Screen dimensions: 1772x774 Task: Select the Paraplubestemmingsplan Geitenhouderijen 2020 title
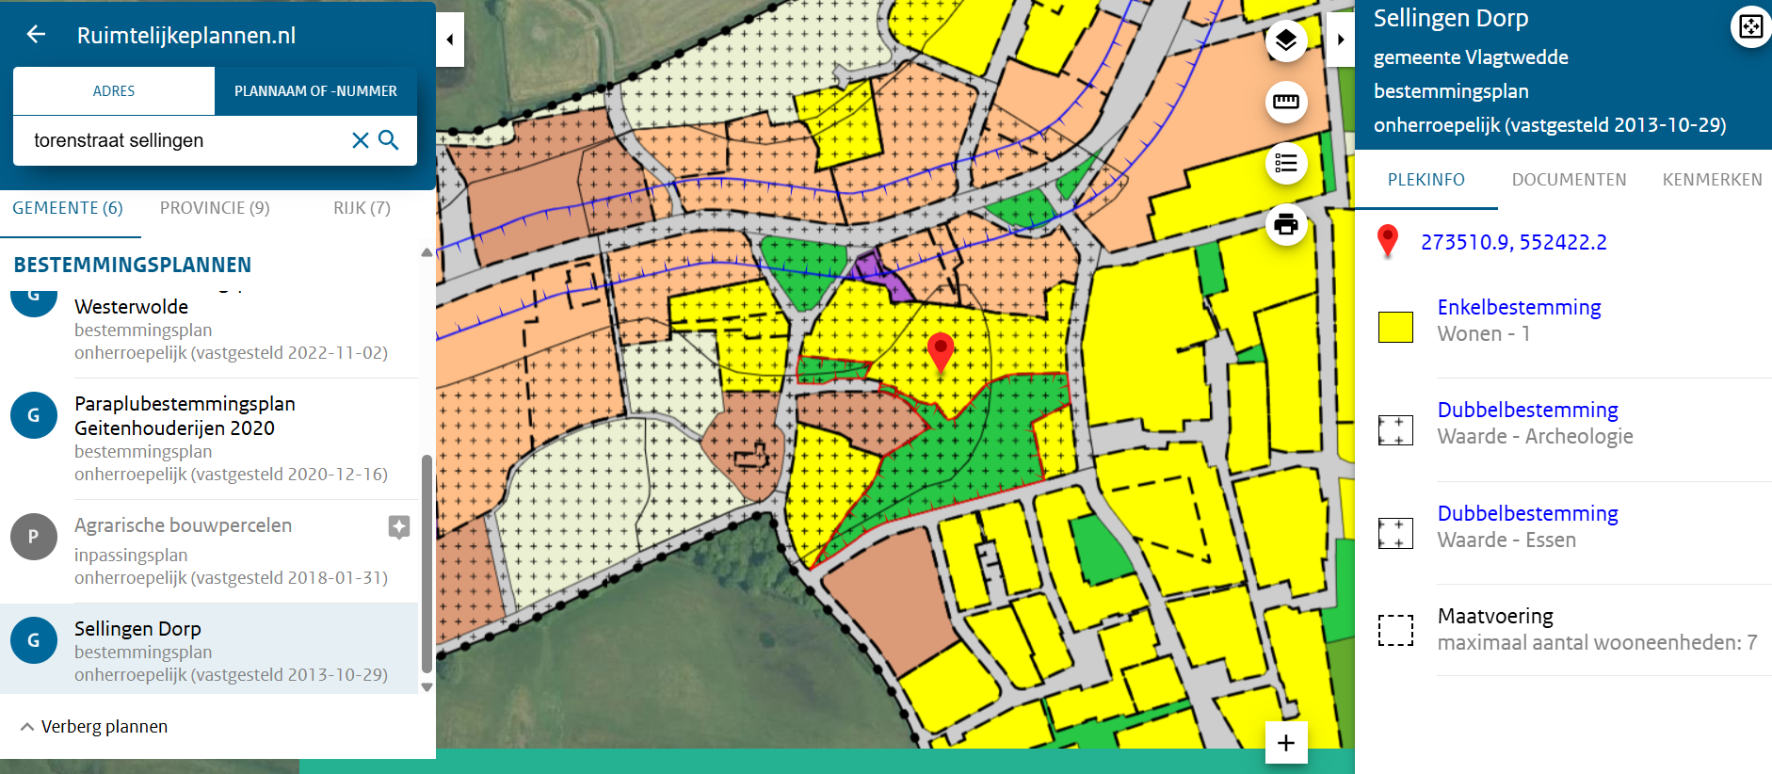coord(185,416)
